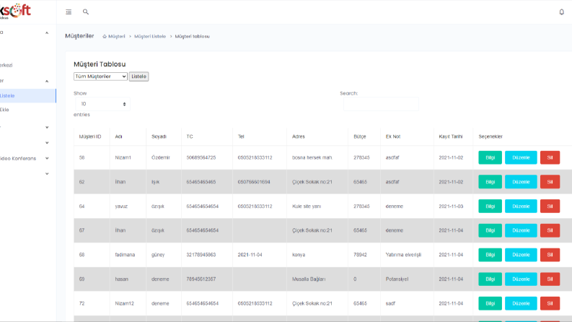The width and height of the screenshot is (572, 322).
Task: Click the Müşteri Listele breadcrumb link
Action: click(x=150, y=37)
